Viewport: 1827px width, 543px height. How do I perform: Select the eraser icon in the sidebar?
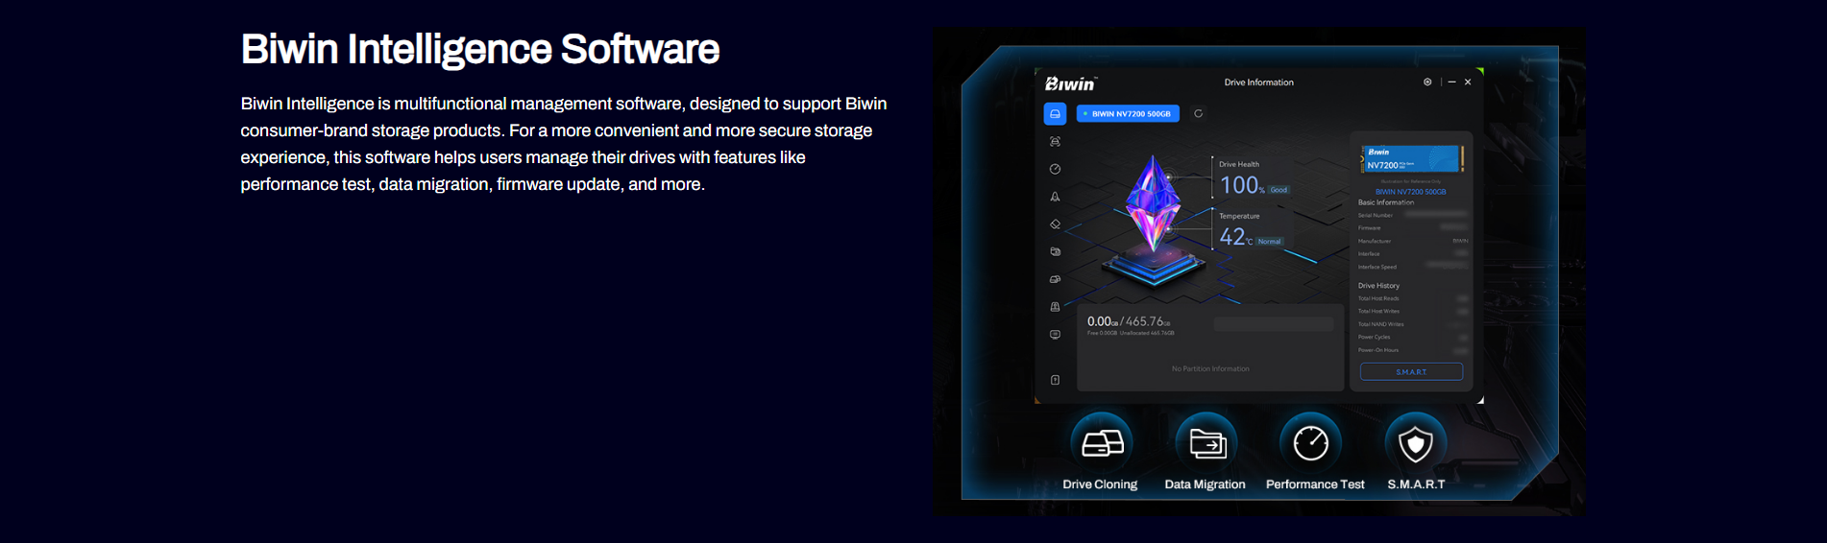pos(1055,224)
